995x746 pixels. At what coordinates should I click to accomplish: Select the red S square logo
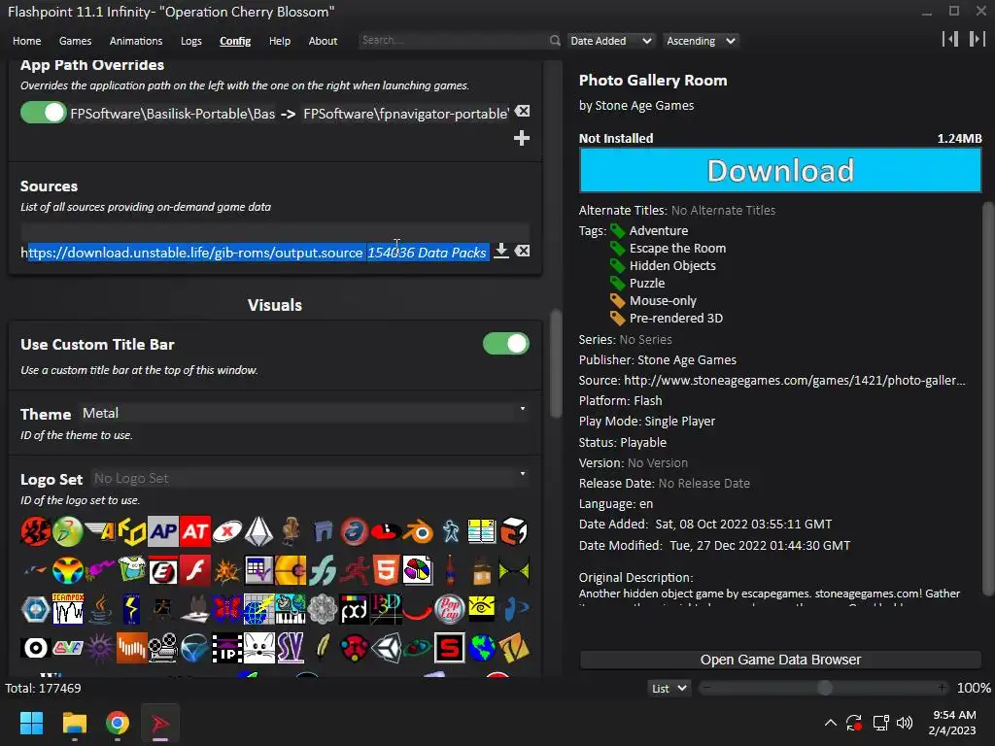click(450, 648)
